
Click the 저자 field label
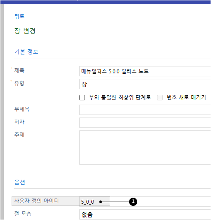click(19, 122)
